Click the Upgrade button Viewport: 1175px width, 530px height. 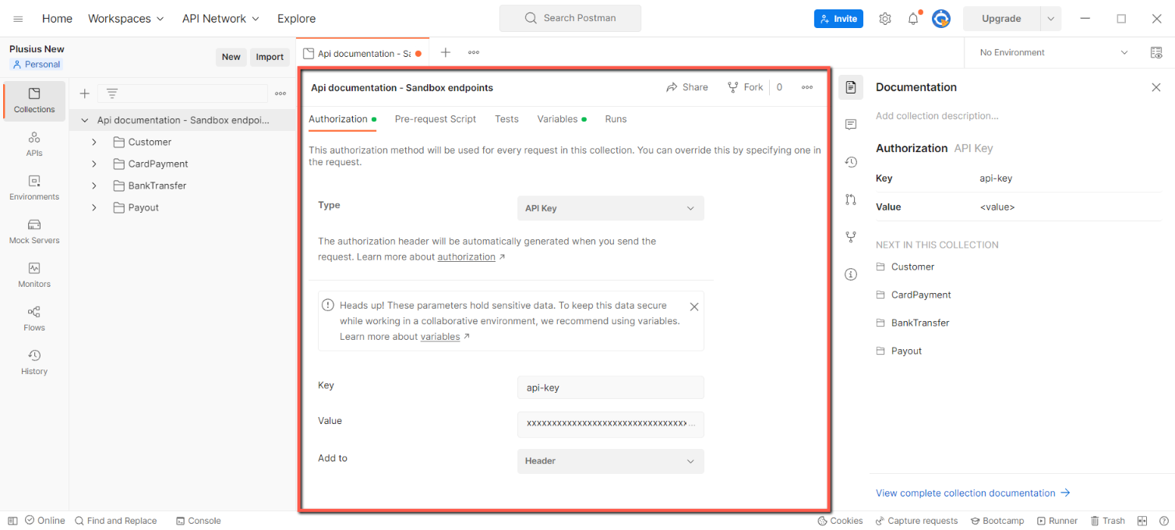point(1001,19)
